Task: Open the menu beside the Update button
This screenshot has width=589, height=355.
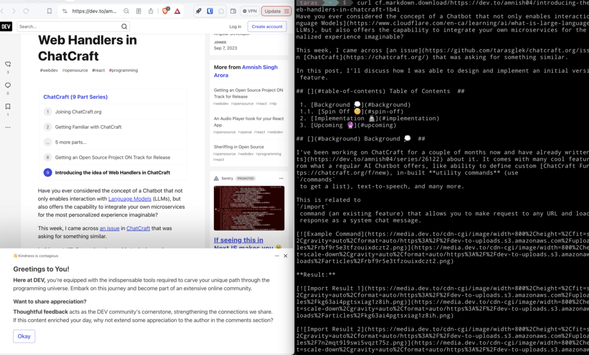Action: (286, 11)
